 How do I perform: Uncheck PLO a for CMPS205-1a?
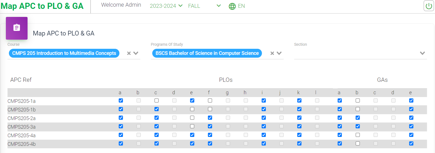(x=121, y=101)
